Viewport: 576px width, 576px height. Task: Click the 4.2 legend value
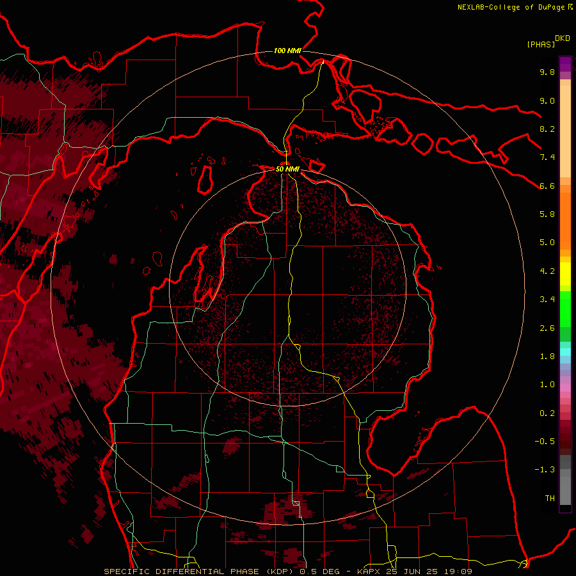(x=547, y=271)
